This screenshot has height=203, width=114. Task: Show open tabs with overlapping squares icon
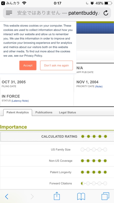point(105,196)
